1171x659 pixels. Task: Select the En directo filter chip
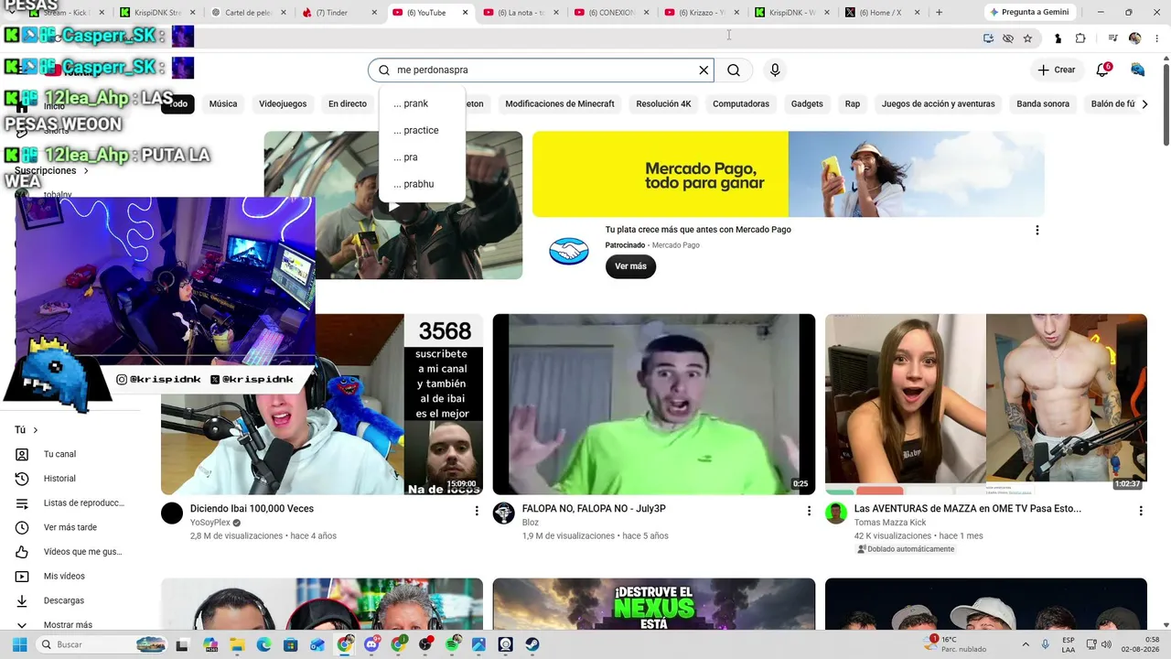point(348,104)
